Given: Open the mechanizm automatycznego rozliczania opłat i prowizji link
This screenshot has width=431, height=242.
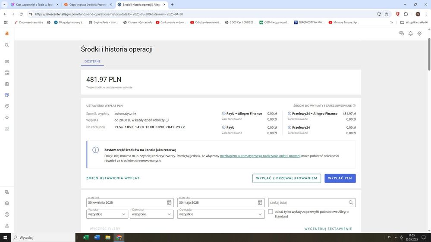Looking at the screenshot, I should (260, 156).
